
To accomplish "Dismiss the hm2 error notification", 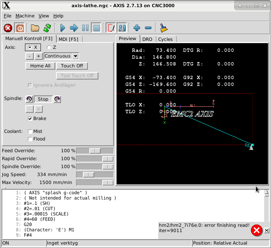I will point(267,230).
